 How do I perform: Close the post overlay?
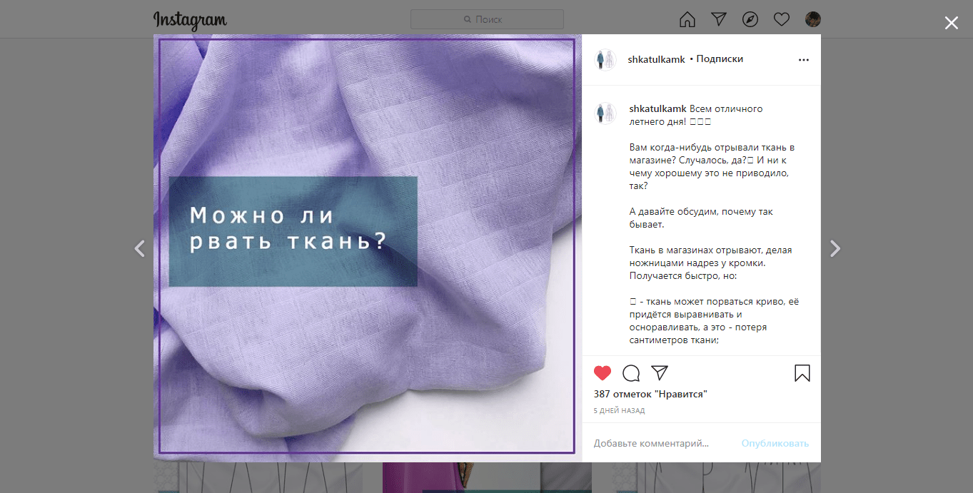pos(951,23)
